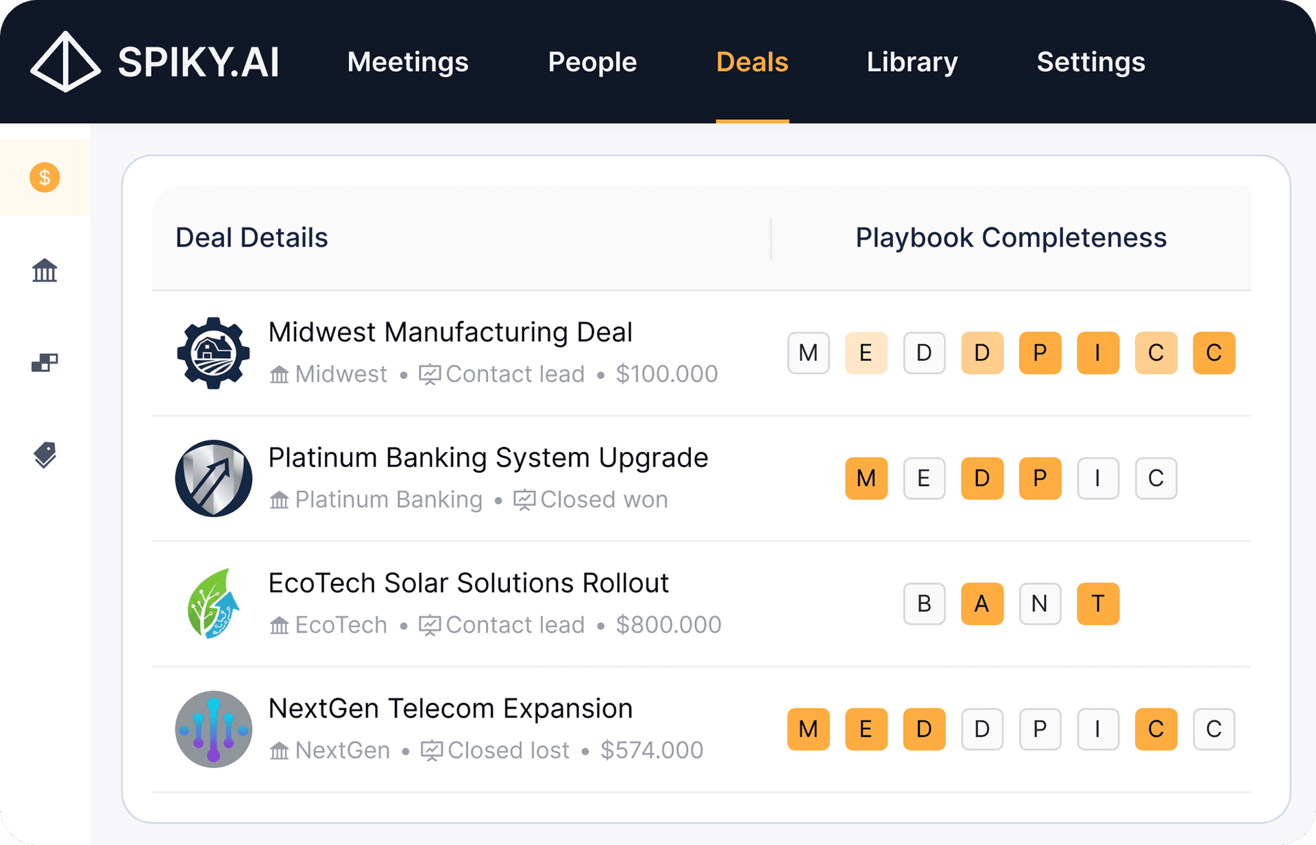This screenshot has width=1316, height=845.
Task: Open "Platinum Banking System Upgrade"
Action: tap(488, 457)
